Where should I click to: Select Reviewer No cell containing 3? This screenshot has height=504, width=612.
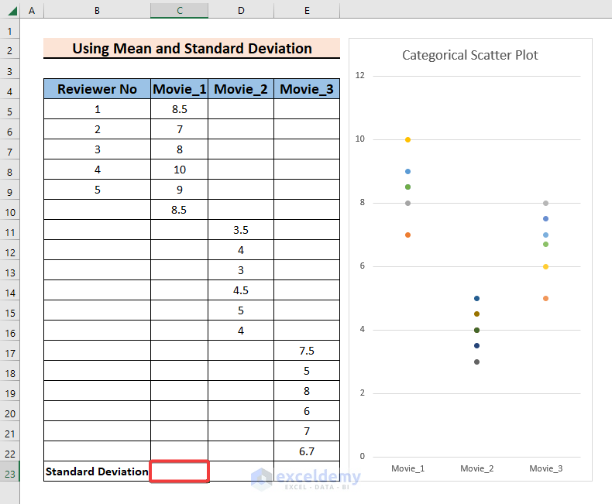tap(97, 149)
